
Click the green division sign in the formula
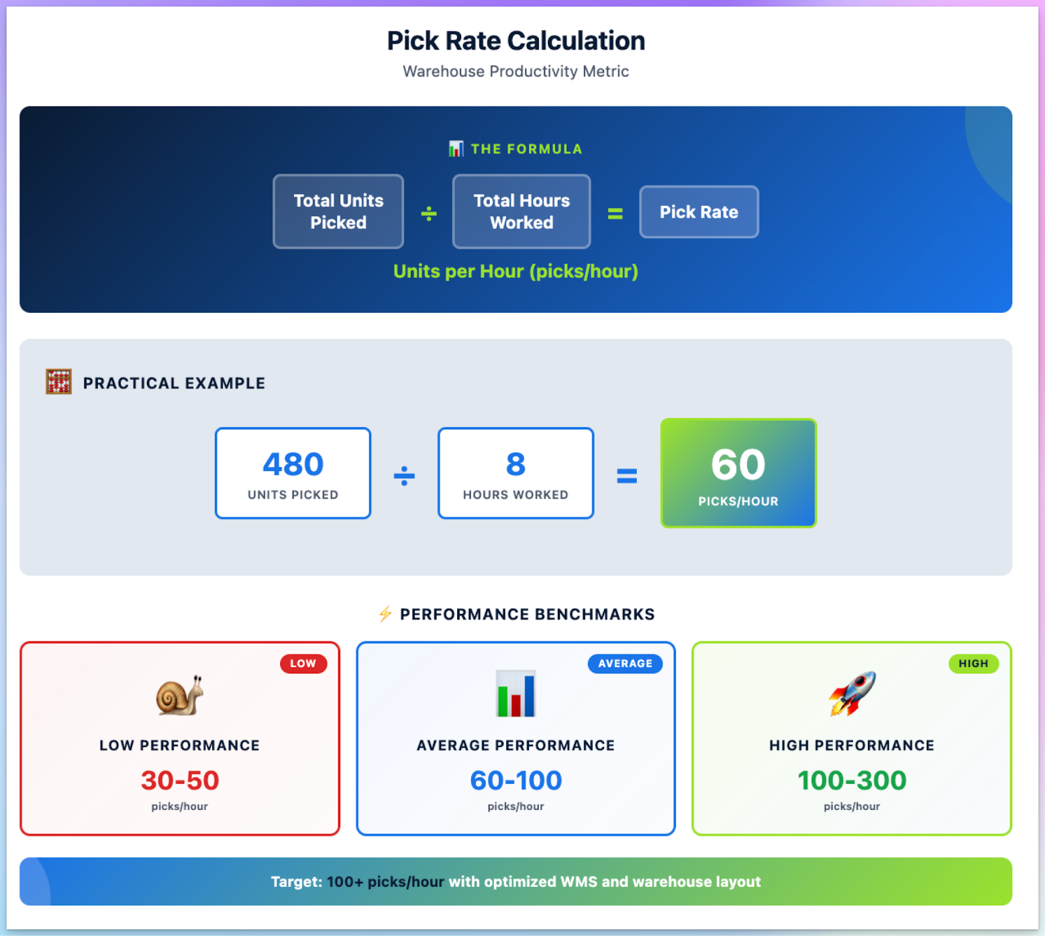pos(428,213)
